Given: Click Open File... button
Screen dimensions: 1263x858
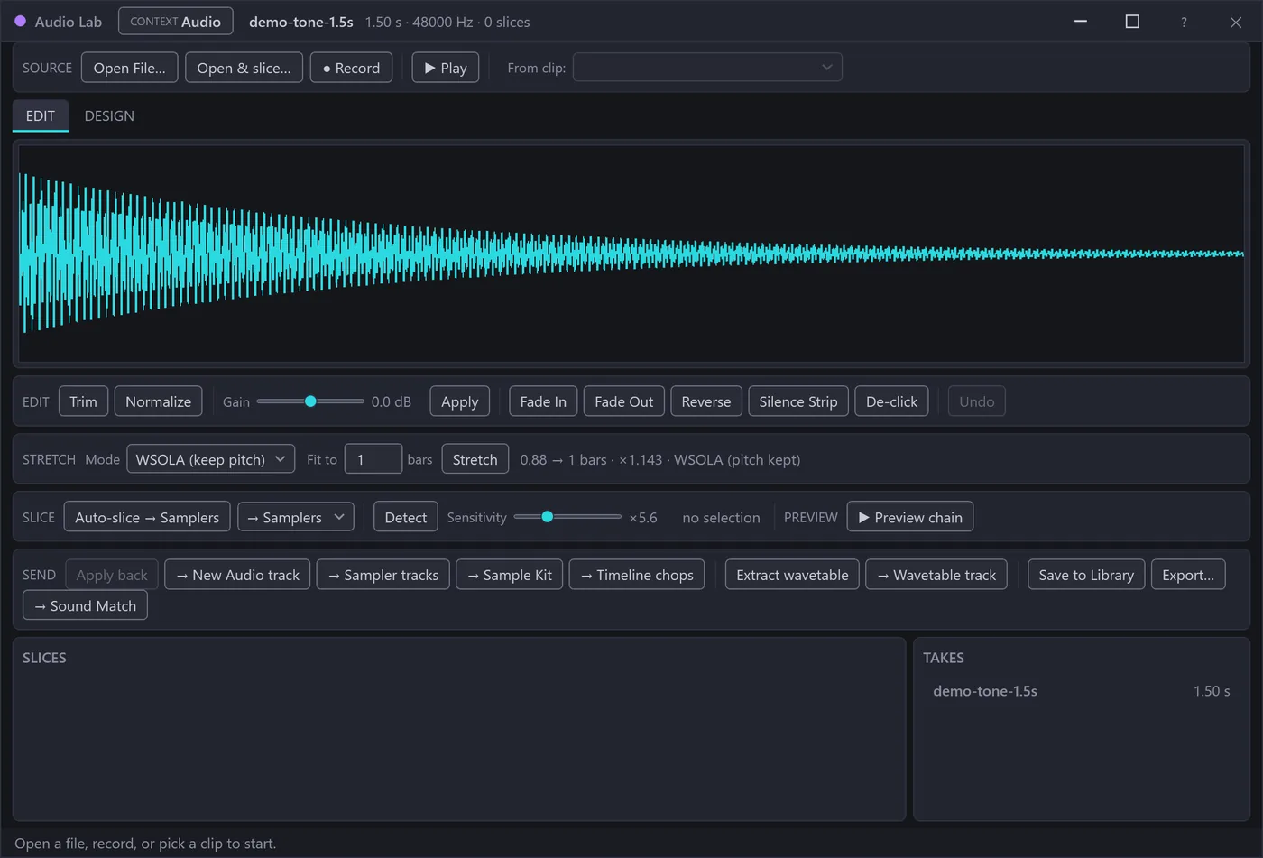Looking at the screenshot, I should pyautogui.click(x=129, y=68).
